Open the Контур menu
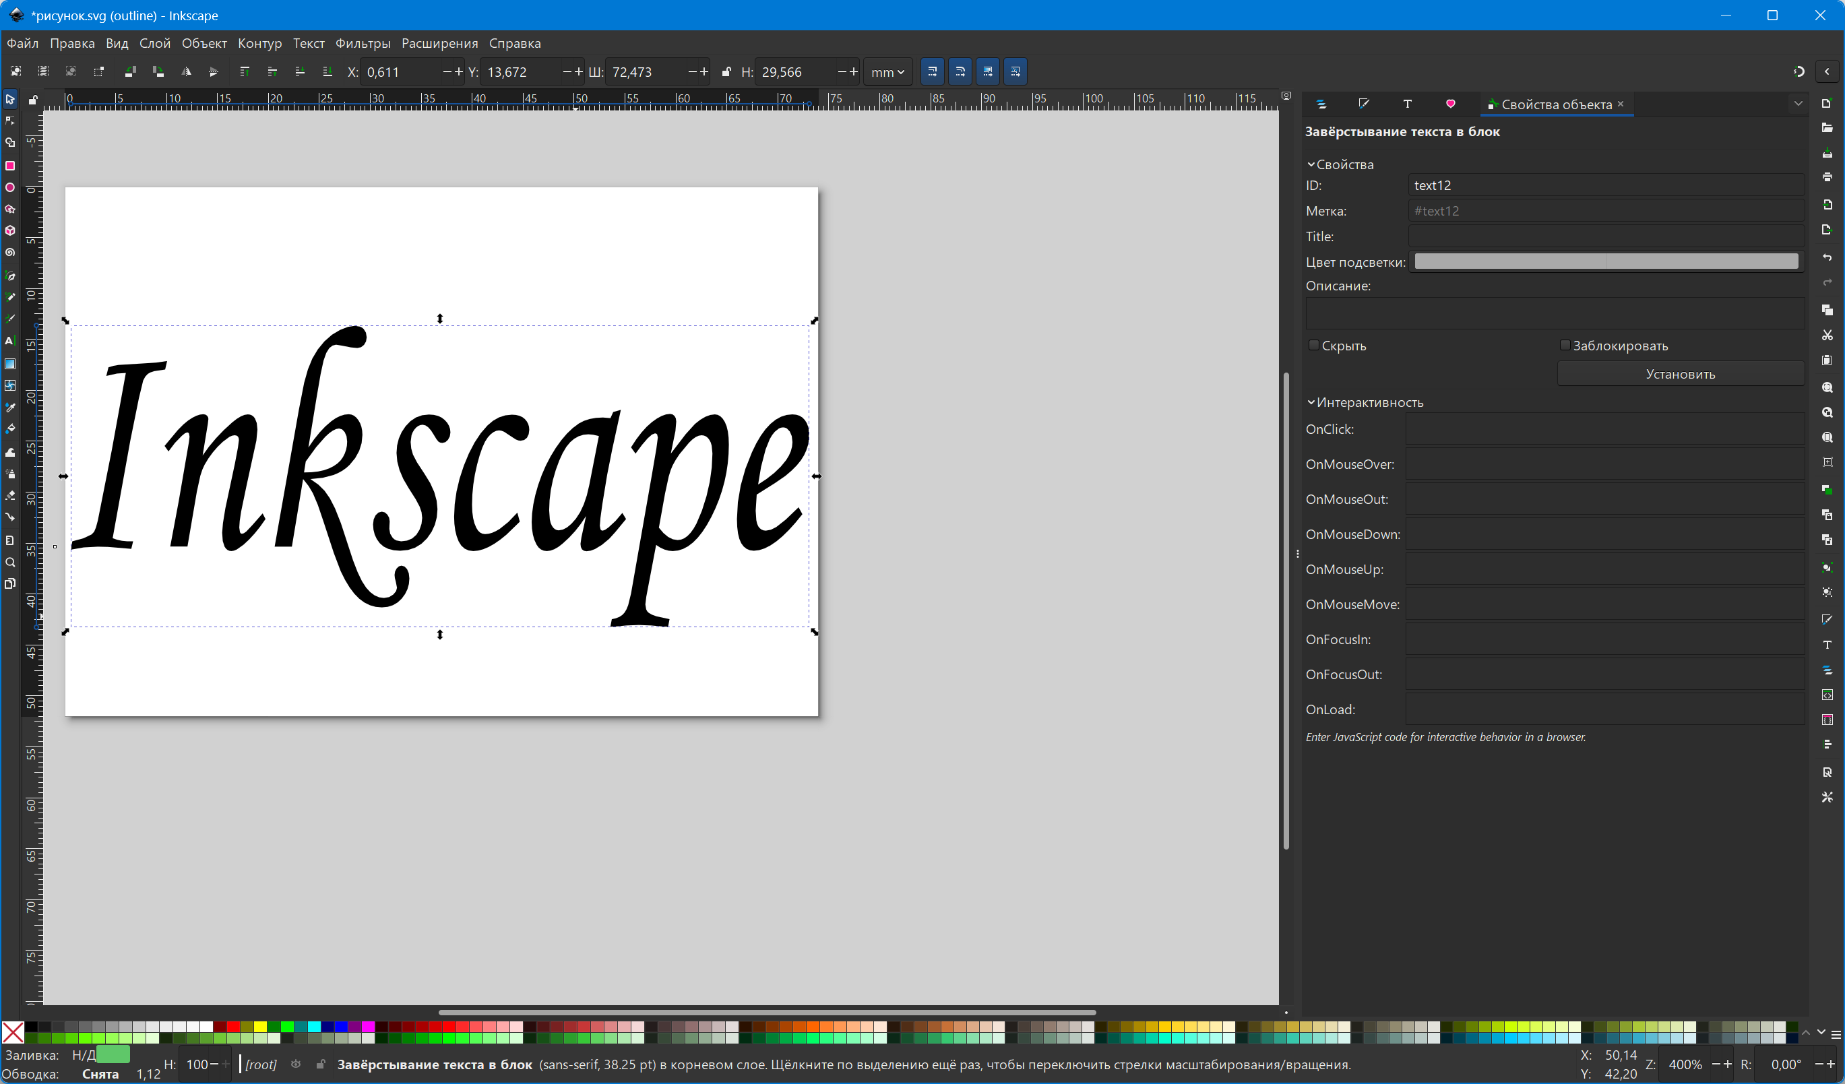This screenshot has height=1084, width=1845. coord(259,43)
